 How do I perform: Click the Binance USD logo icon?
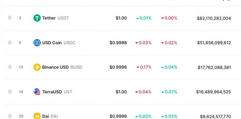pos(37,67)
